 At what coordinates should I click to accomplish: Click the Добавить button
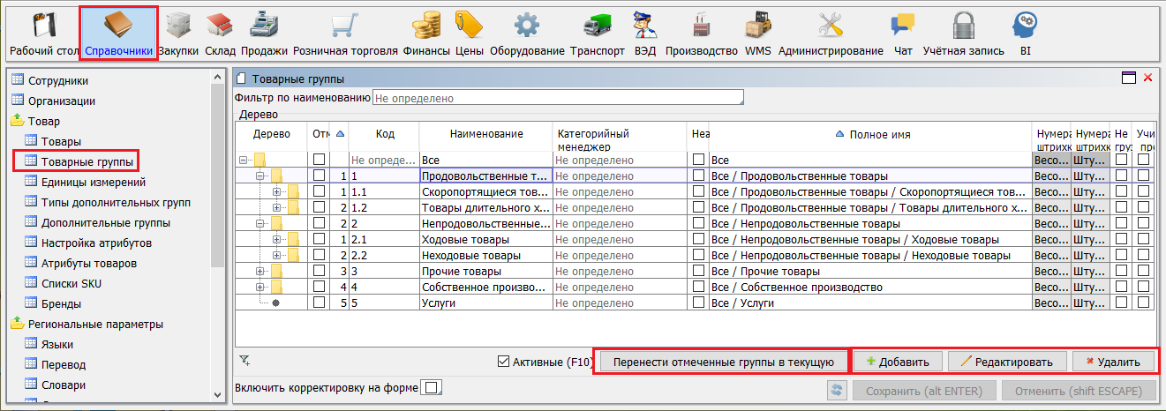[x=897, y=362]
